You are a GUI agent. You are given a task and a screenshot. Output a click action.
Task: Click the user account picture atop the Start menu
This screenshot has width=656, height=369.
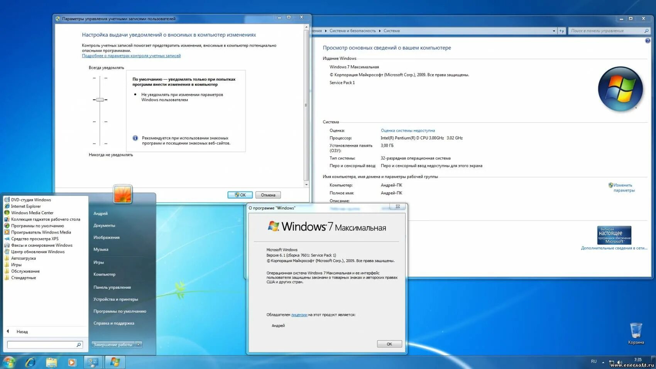click(x=123, y=194)
